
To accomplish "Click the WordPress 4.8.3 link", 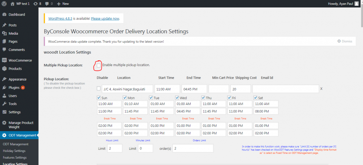I will (x=60, y=18).
